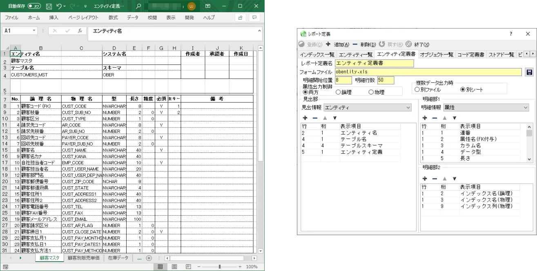Viewport: 537px width, 271px height.
Task: Switch to page break preview icon
Action: point(188,267)
